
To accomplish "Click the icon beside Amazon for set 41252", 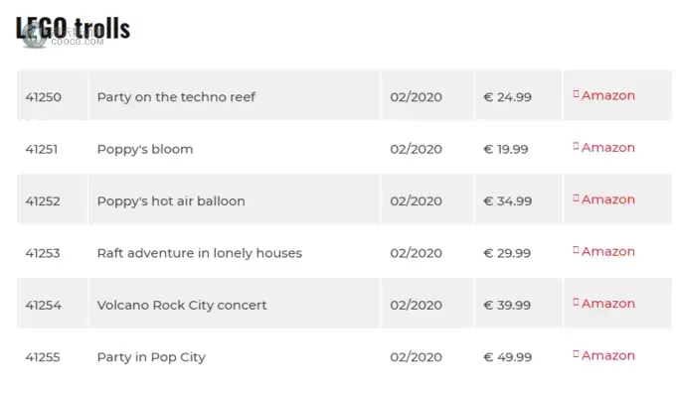I will point(576,198).
